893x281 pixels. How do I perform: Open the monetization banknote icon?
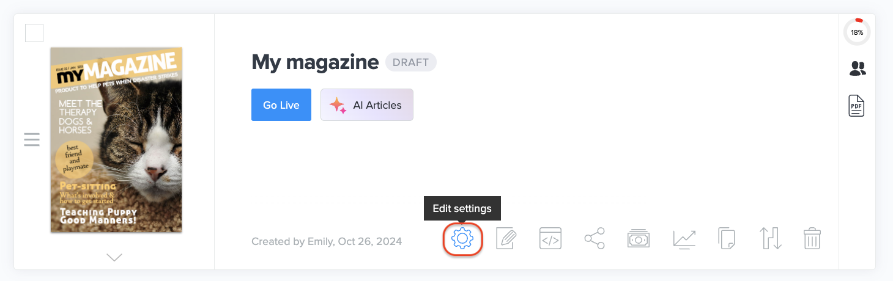638,238
